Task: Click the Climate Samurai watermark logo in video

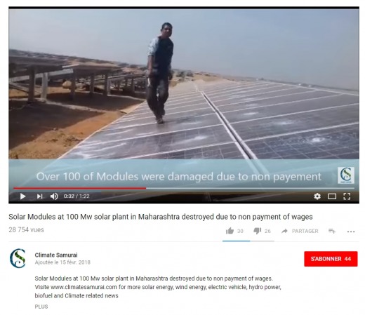Action: tap(346, 175)
